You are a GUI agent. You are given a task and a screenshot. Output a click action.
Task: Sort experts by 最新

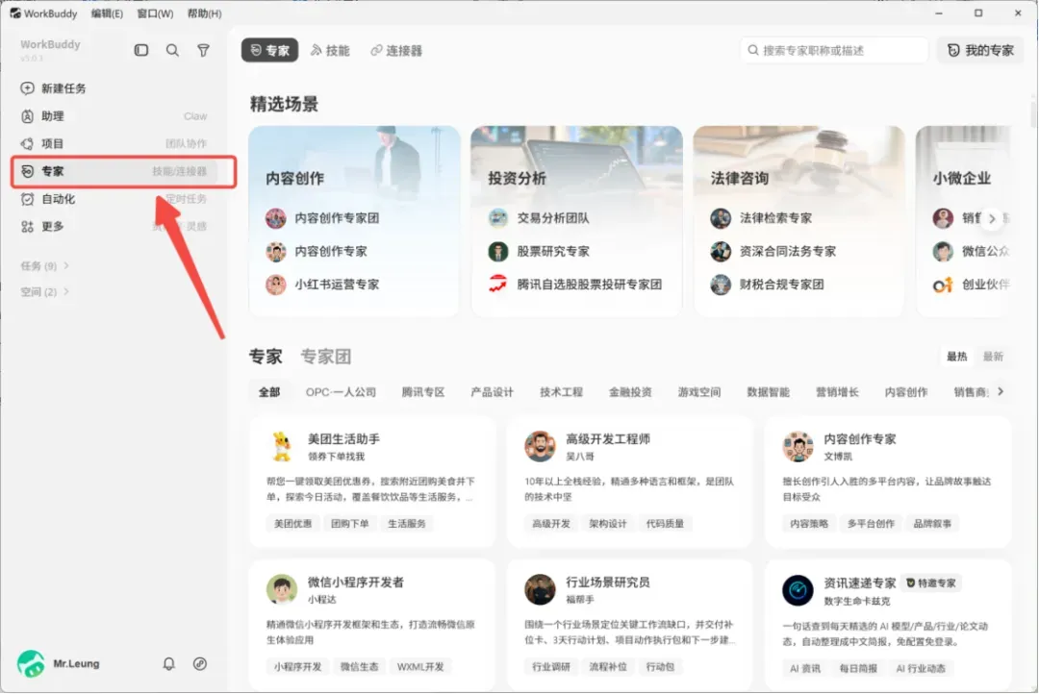[993, 357]
